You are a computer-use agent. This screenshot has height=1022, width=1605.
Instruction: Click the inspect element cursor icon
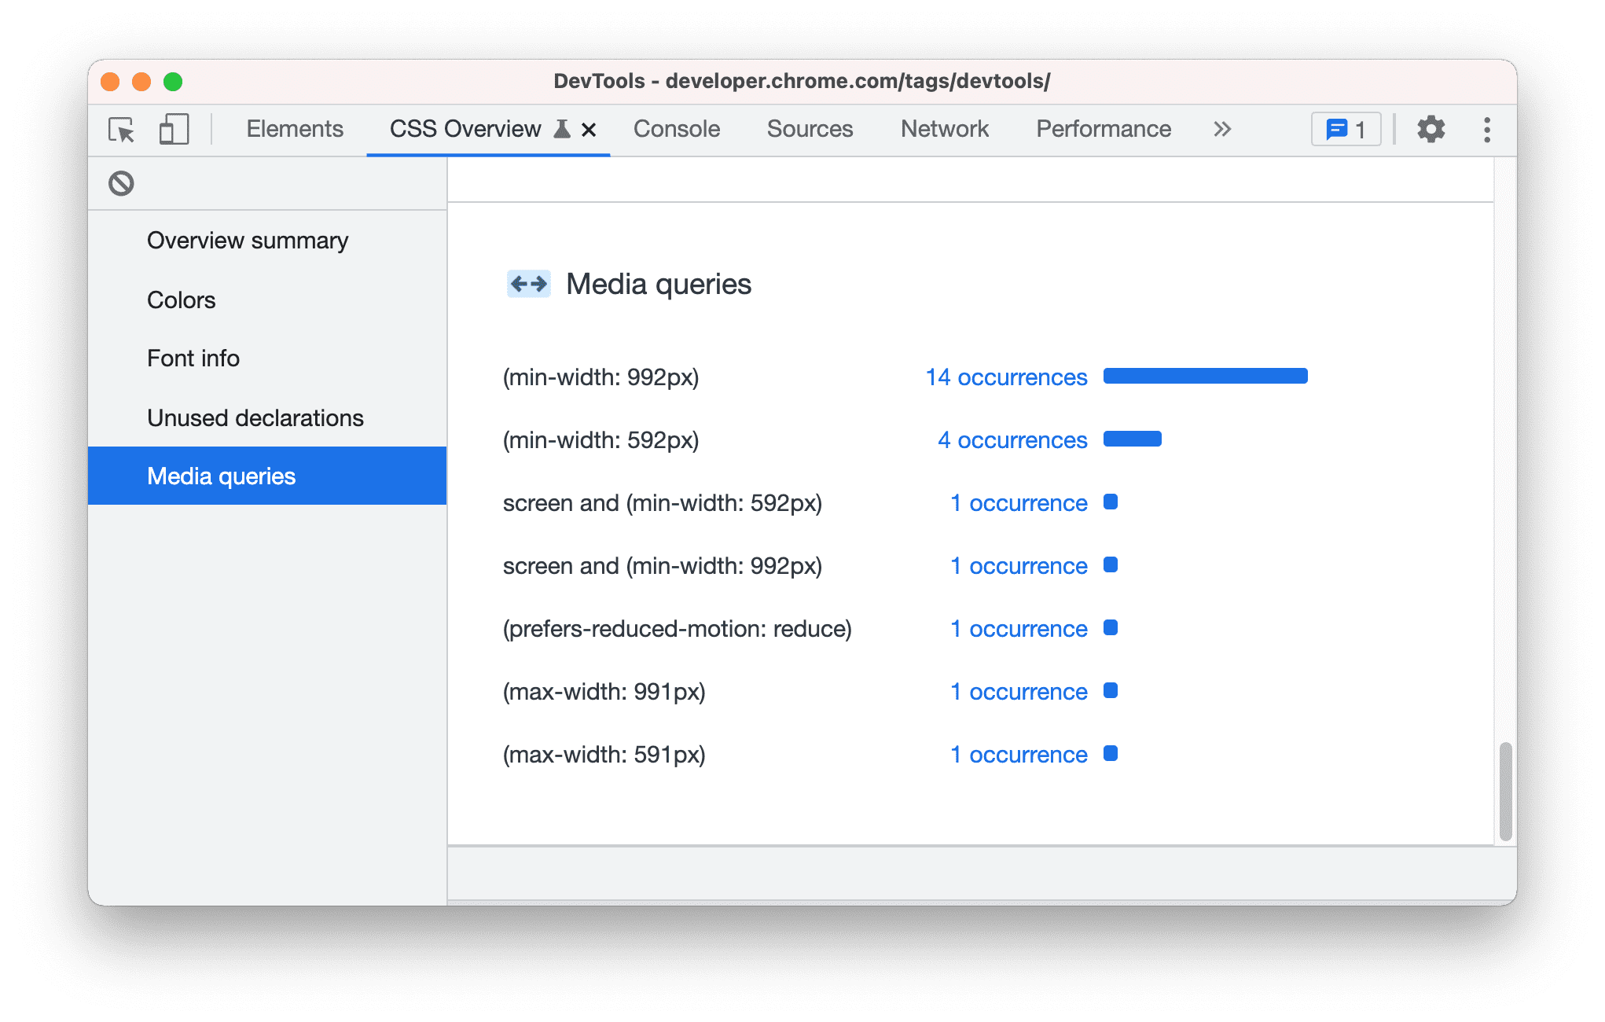pyautogui.click(x=119, y=129)
